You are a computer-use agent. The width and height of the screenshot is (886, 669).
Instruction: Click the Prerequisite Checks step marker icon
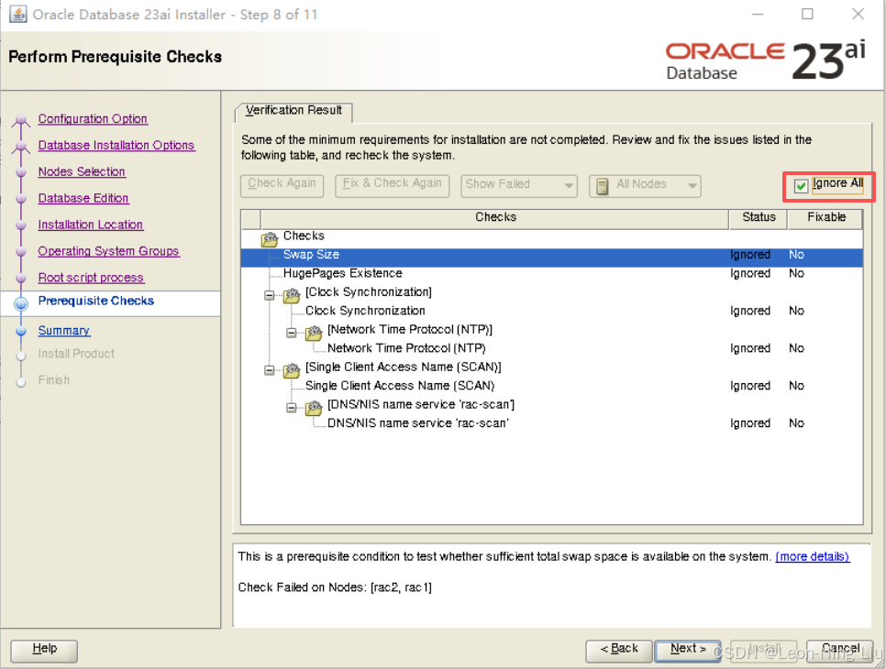pyautogui.click(x=21, y=303)
